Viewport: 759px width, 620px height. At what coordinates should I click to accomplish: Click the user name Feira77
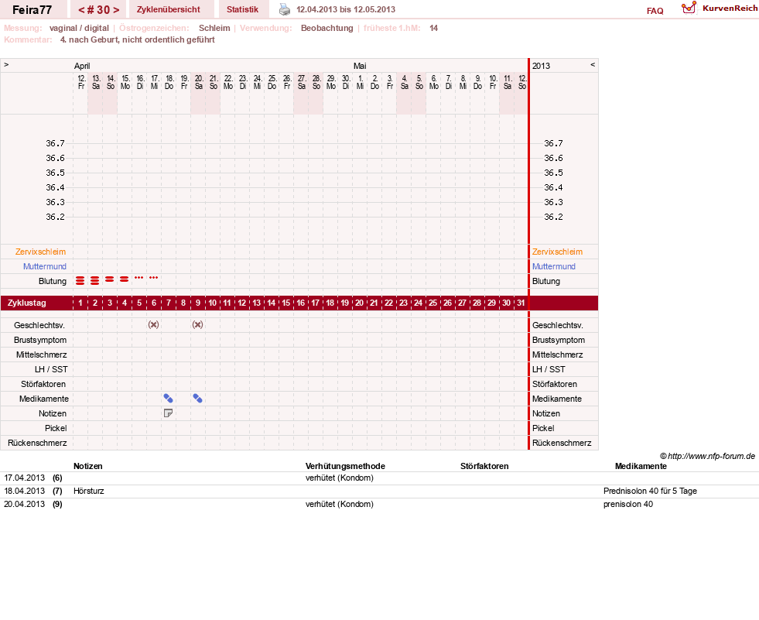tap(32, 10)
